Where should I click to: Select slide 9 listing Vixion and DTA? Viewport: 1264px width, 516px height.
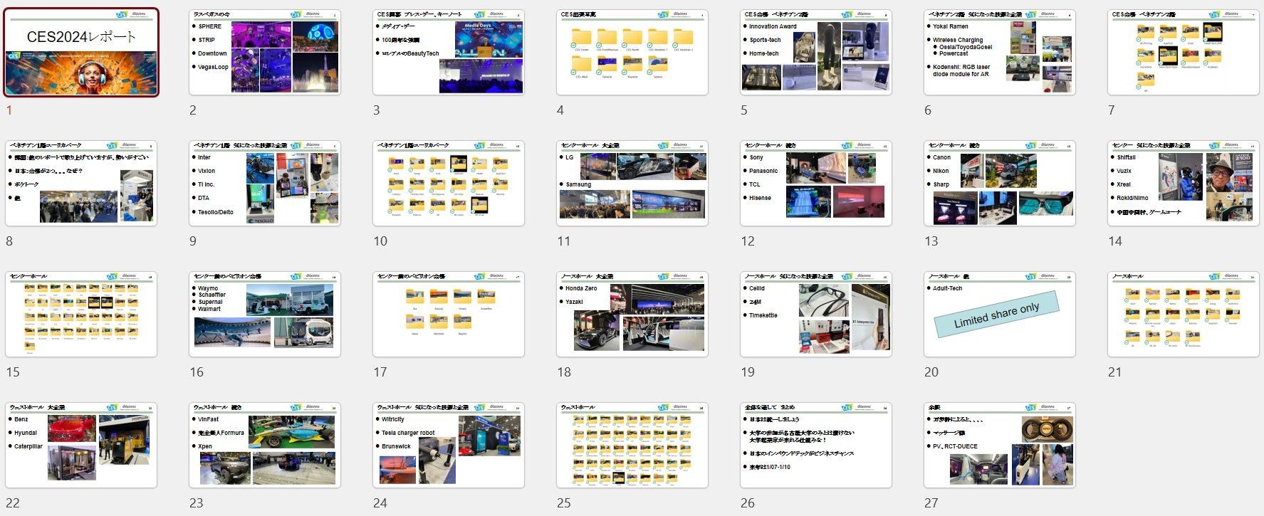(265, 184)
